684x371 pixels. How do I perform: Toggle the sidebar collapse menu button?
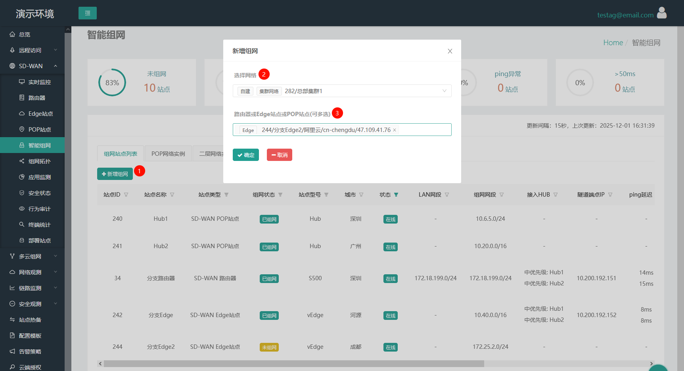[x=87, y=13]
